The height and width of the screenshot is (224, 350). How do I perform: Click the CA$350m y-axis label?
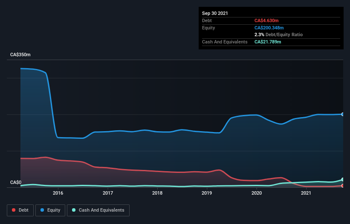(x=20, y=55)
